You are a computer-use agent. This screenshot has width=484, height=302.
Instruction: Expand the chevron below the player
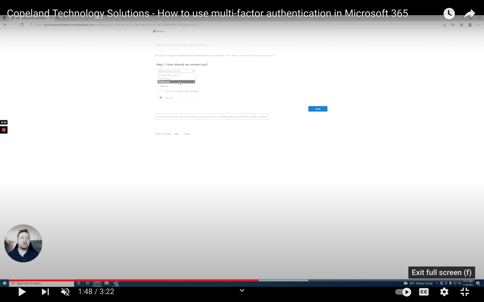click(242, 290)
